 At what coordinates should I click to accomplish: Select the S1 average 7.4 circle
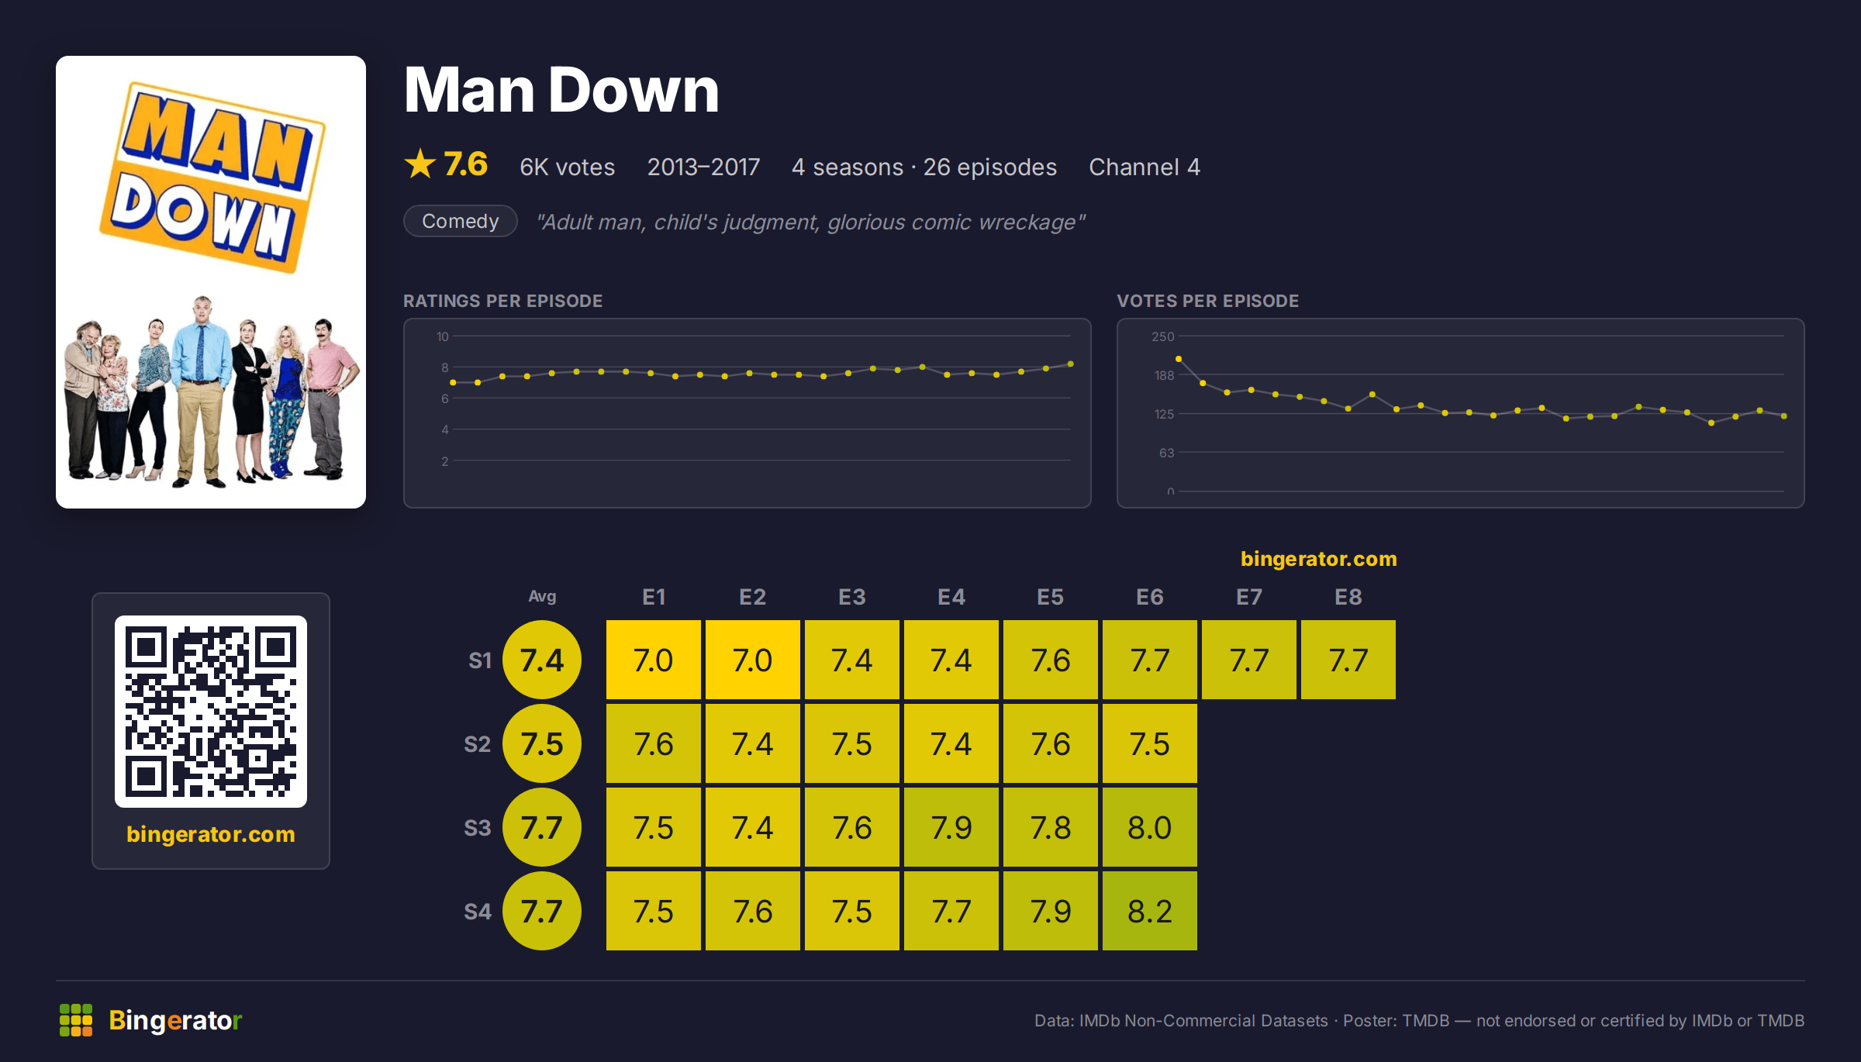pos(542,660)
